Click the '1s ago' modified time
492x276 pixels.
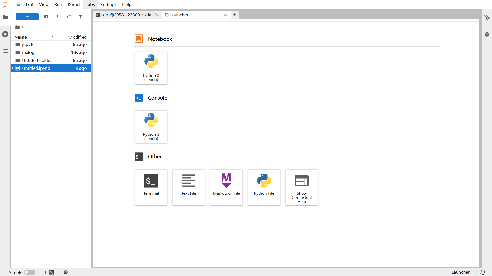(x=80, y=68)
